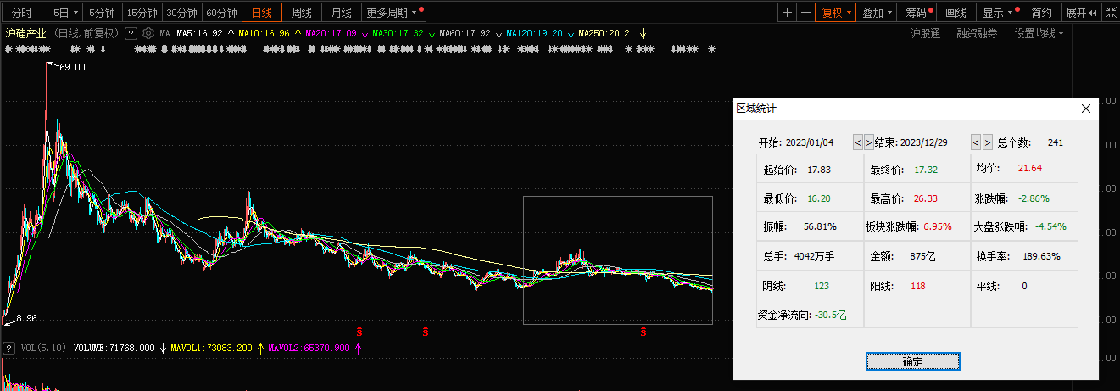1120x391 pixels.
Task: Click the 最高价 26.33 cell
Action: coord(917,198)
